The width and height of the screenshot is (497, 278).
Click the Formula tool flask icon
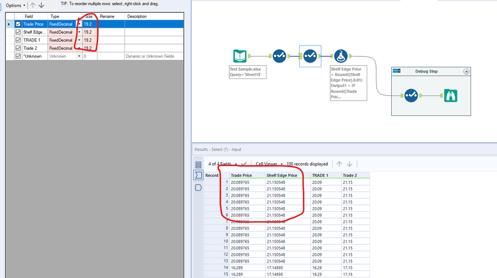pos(340,56)
